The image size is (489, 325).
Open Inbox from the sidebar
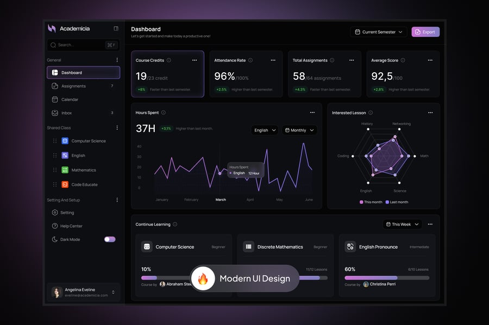pyautogui.click(x=66, y=113)
